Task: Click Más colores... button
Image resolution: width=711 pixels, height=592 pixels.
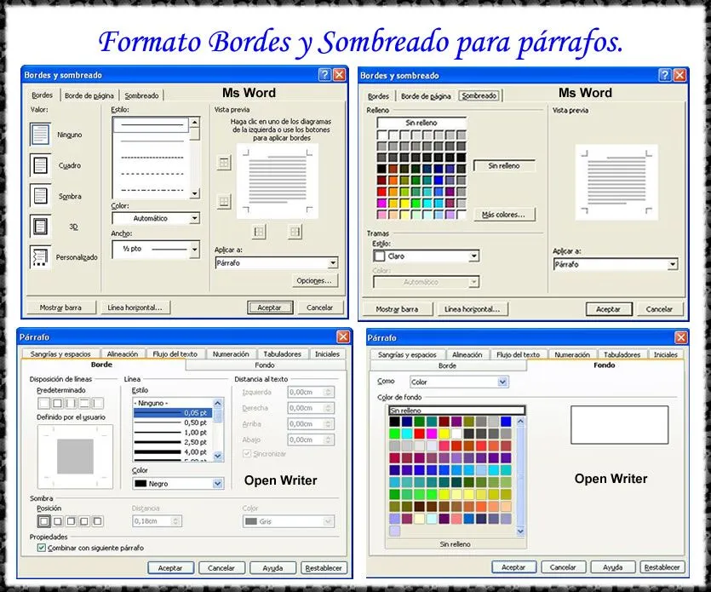Action: 503,215
